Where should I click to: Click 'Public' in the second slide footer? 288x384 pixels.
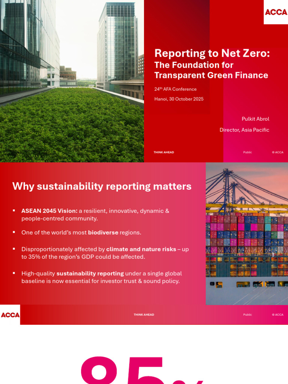pyautogui.click(x=247, y=315)
